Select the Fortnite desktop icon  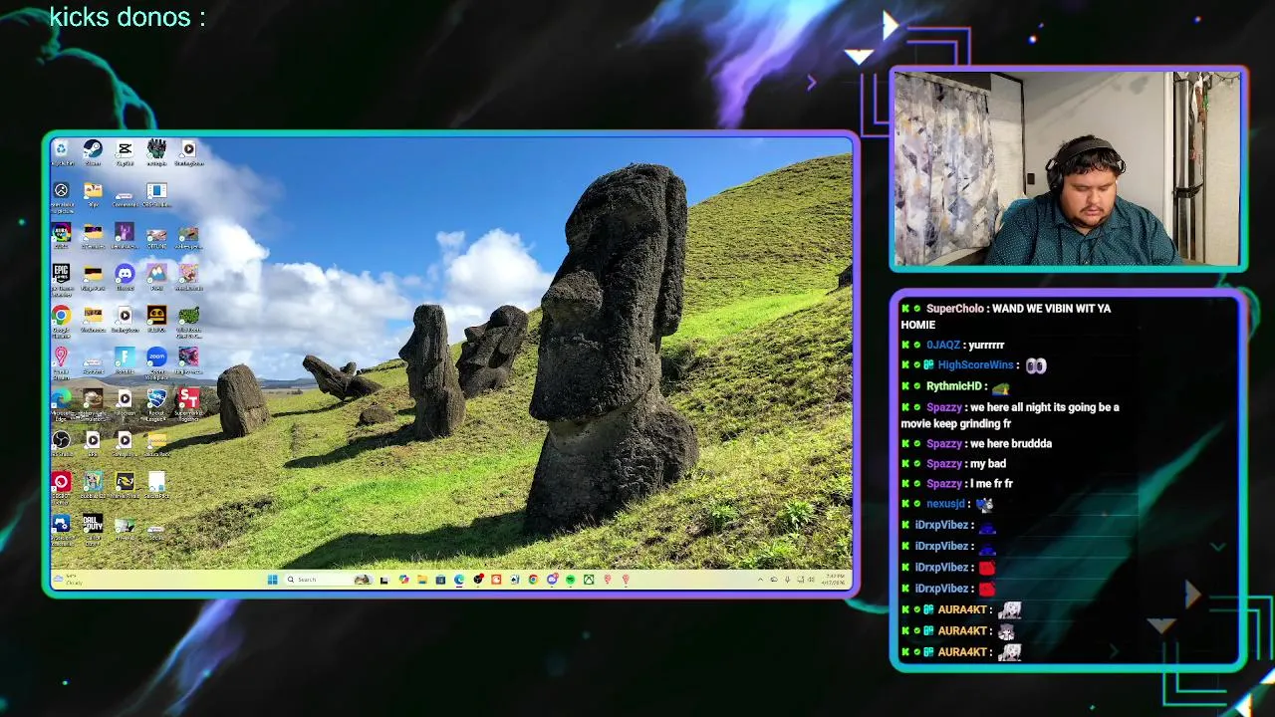point(125,360)
